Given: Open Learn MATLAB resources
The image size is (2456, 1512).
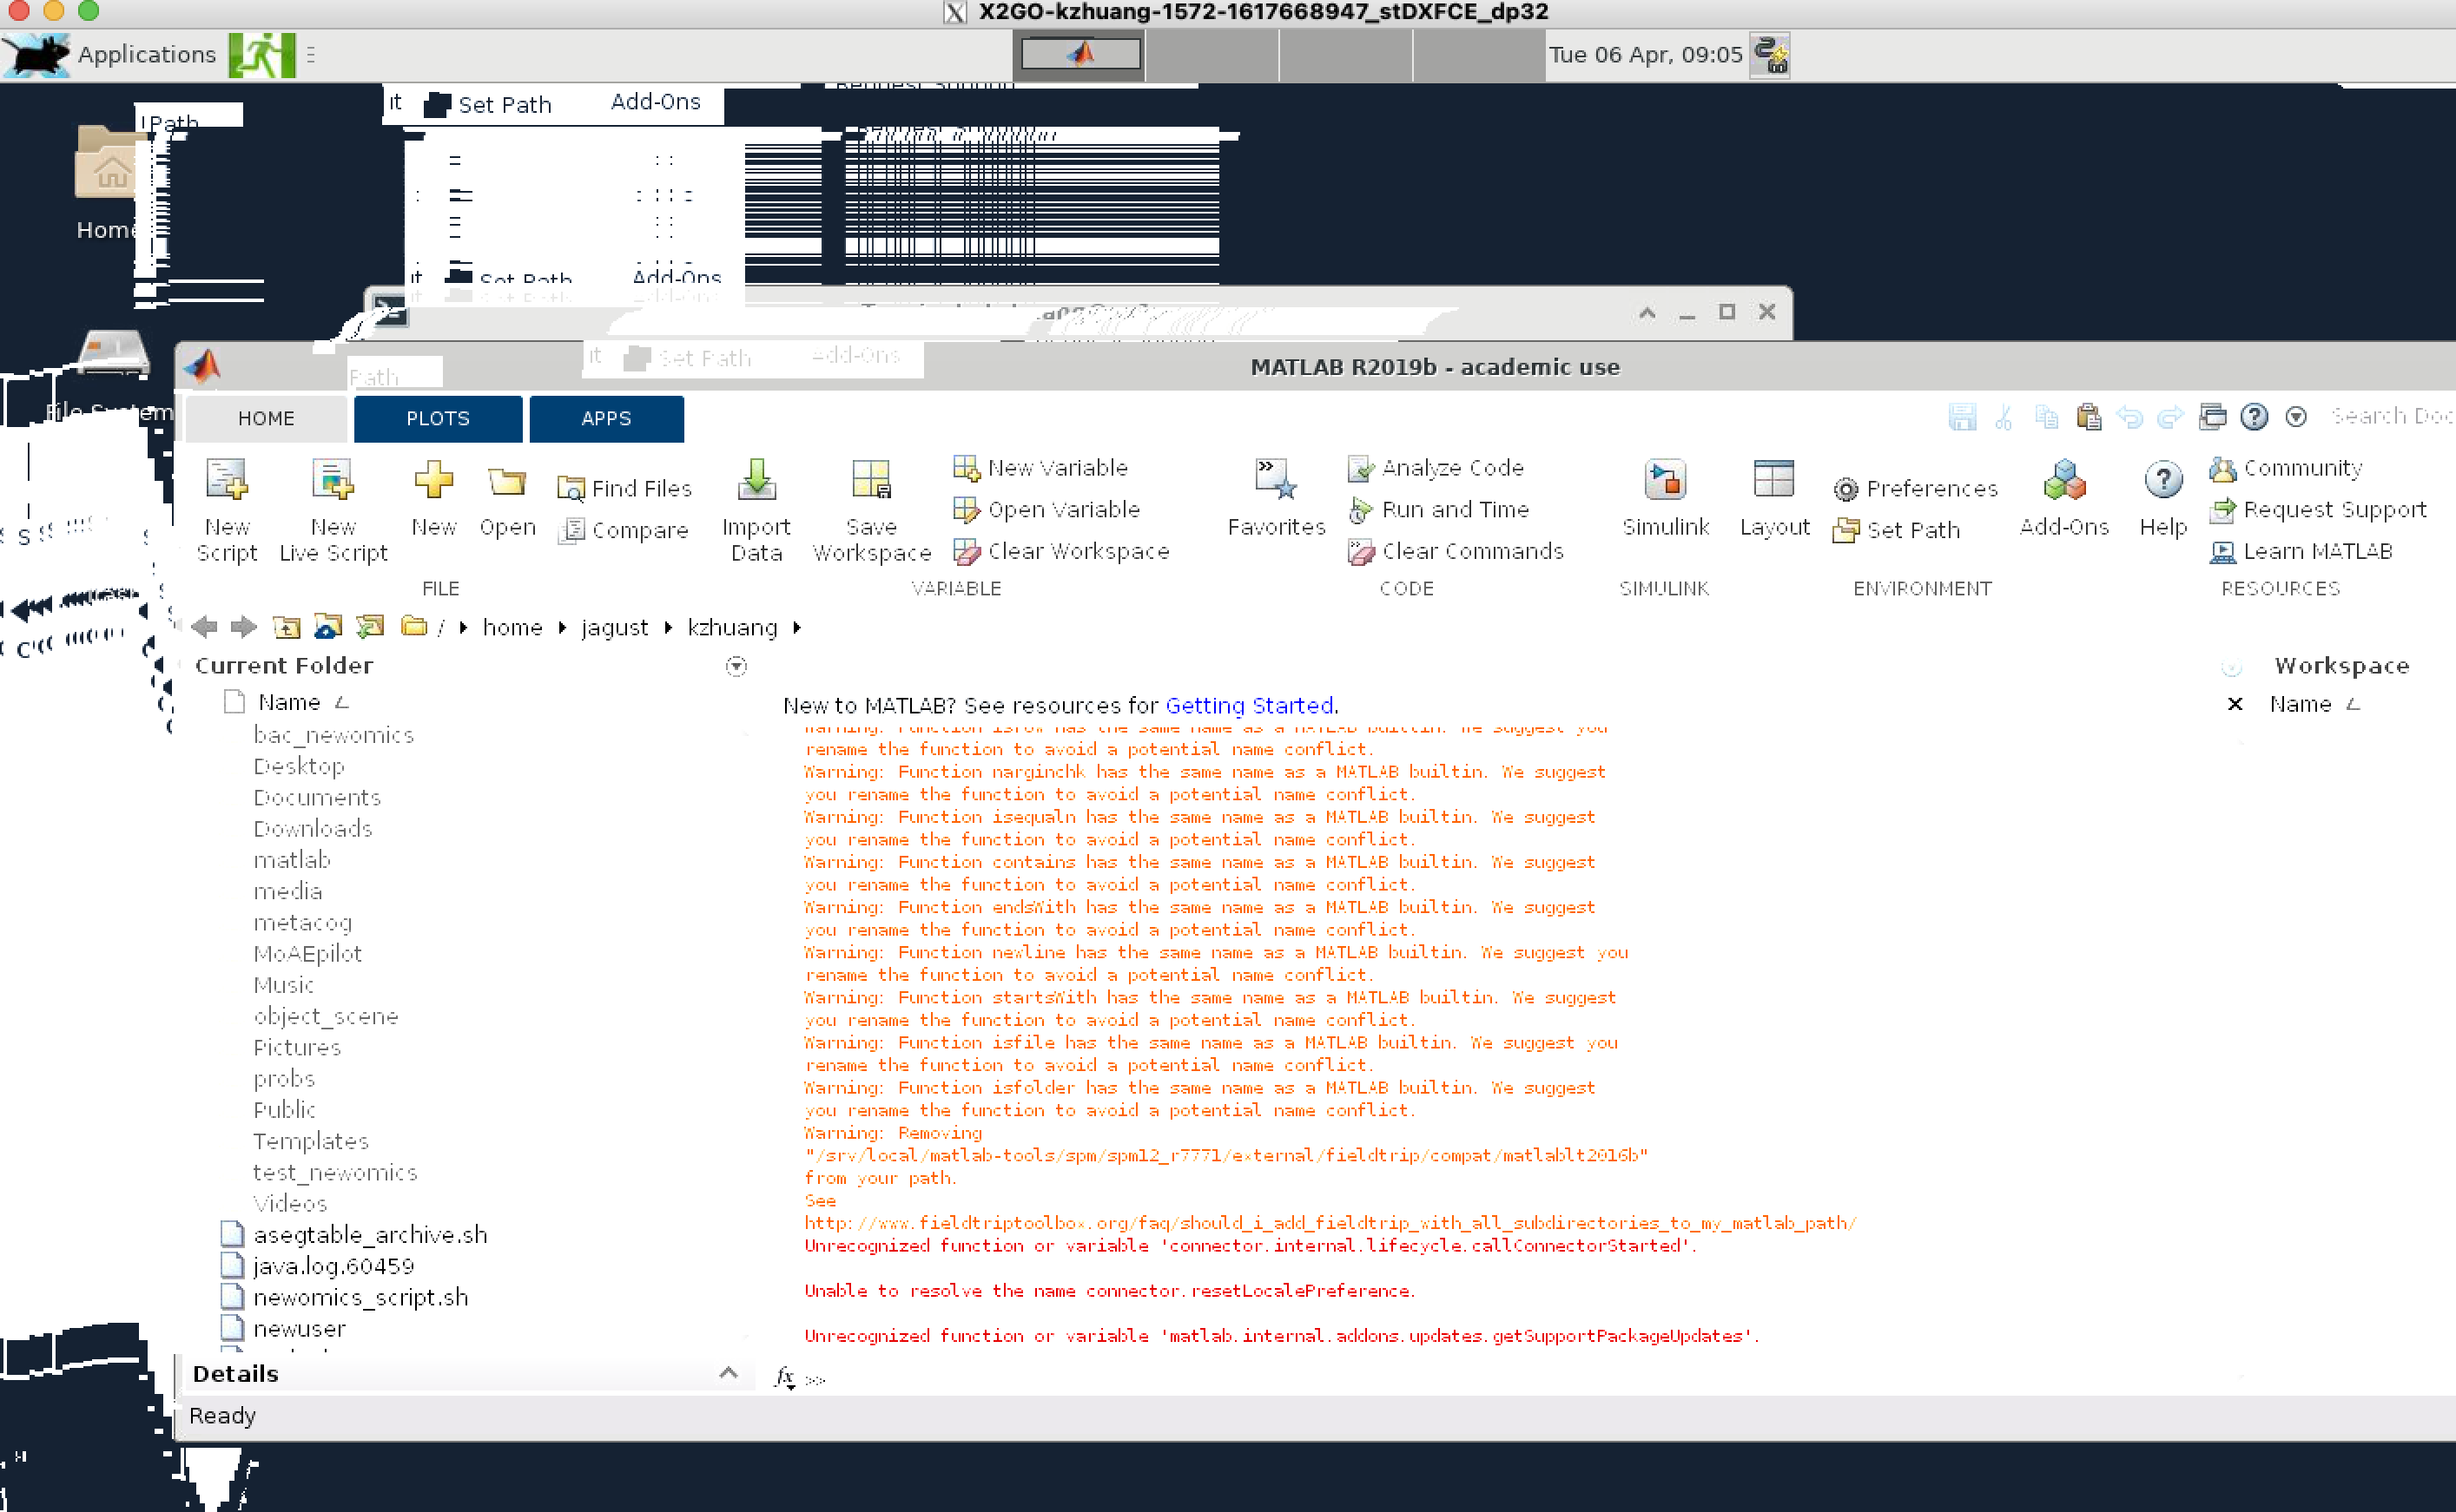Looking at the screenshot, I should pyautogui.click(x=2301, y=551).
